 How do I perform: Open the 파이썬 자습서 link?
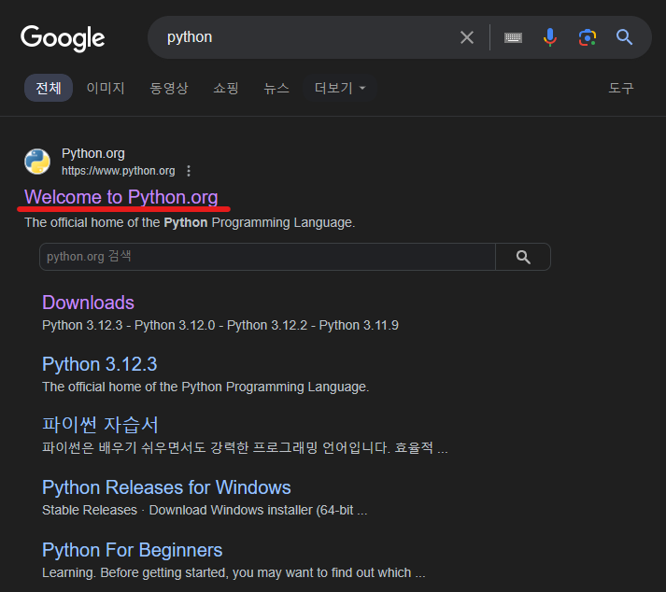[100, 425]
